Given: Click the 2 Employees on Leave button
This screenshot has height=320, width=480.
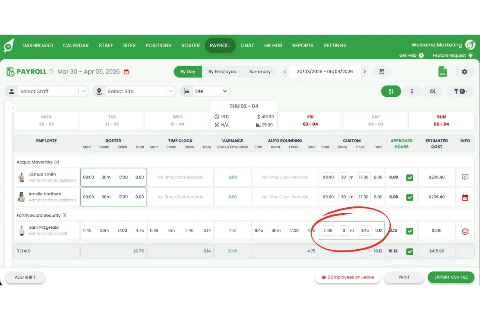Looking at the screenshot, I should [348, 277].
